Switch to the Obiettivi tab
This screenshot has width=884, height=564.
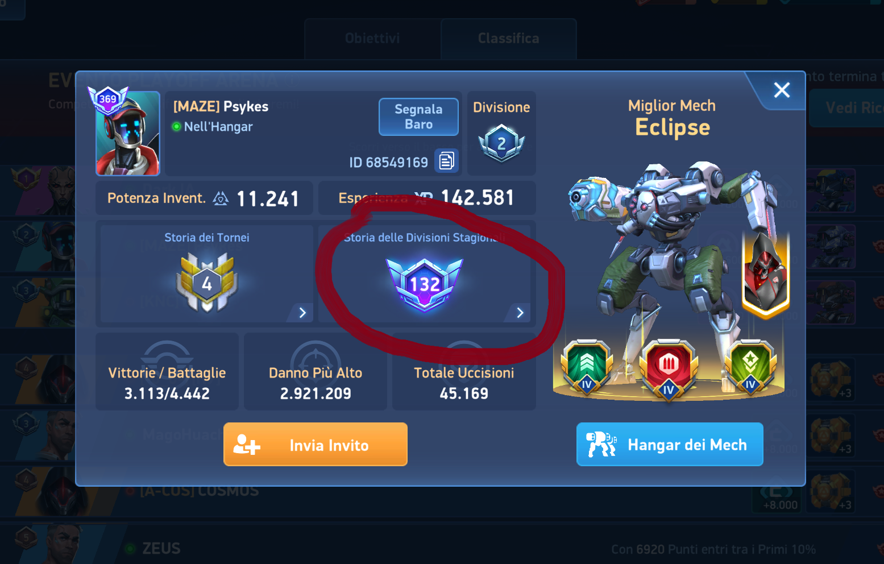372,39
